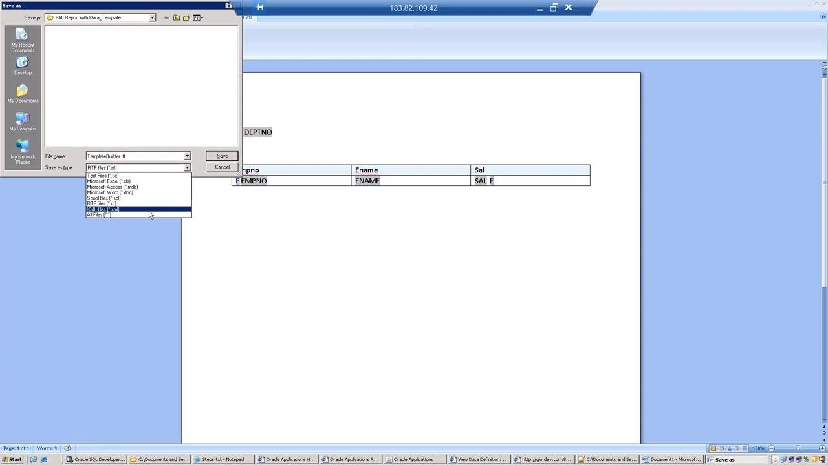Select Spool files (*.spl) option

pyautogui.click(x=138, y=198)
